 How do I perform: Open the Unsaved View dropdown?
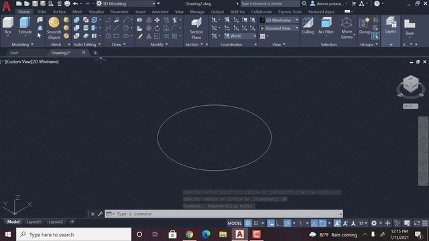279,28
